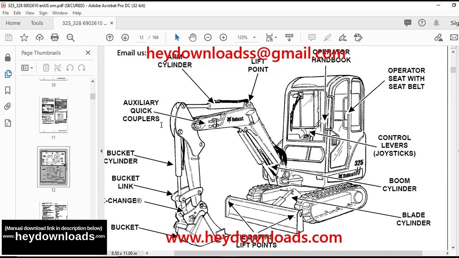Zoom in with the plus icon
This screenshot has width=459, height=258.
(223, 37)
